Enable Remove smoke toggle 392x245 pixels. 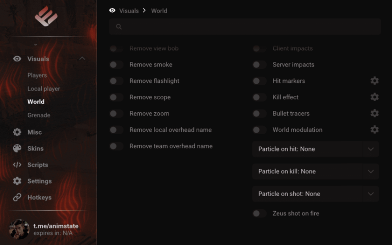coord(116,64)
